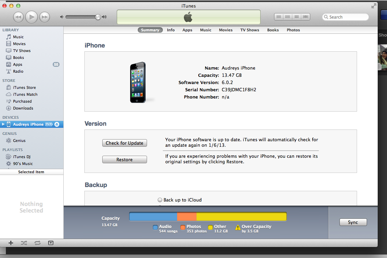Screen dimensions: 387x258
Task: Open the Info tab
Action: (x=171, y=30)
